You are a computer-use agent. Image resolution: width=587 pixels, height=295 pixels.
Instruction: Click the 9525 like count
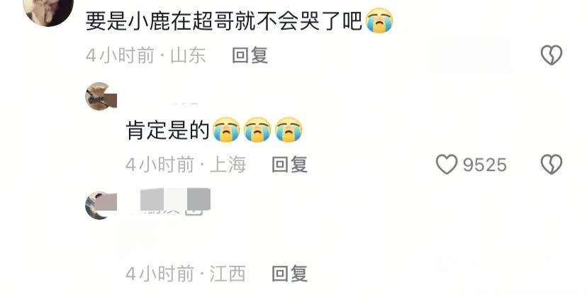coord(485,165)
